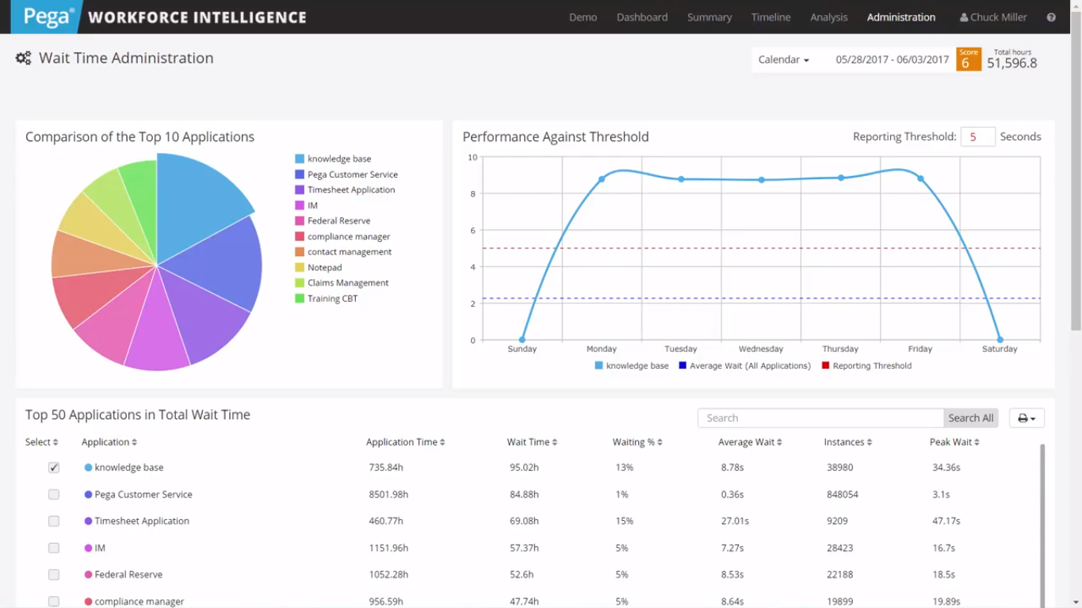
Task: Click the gears icon beside Wait Time Administration
Action: pyautogui.click(x=24, y=58)
